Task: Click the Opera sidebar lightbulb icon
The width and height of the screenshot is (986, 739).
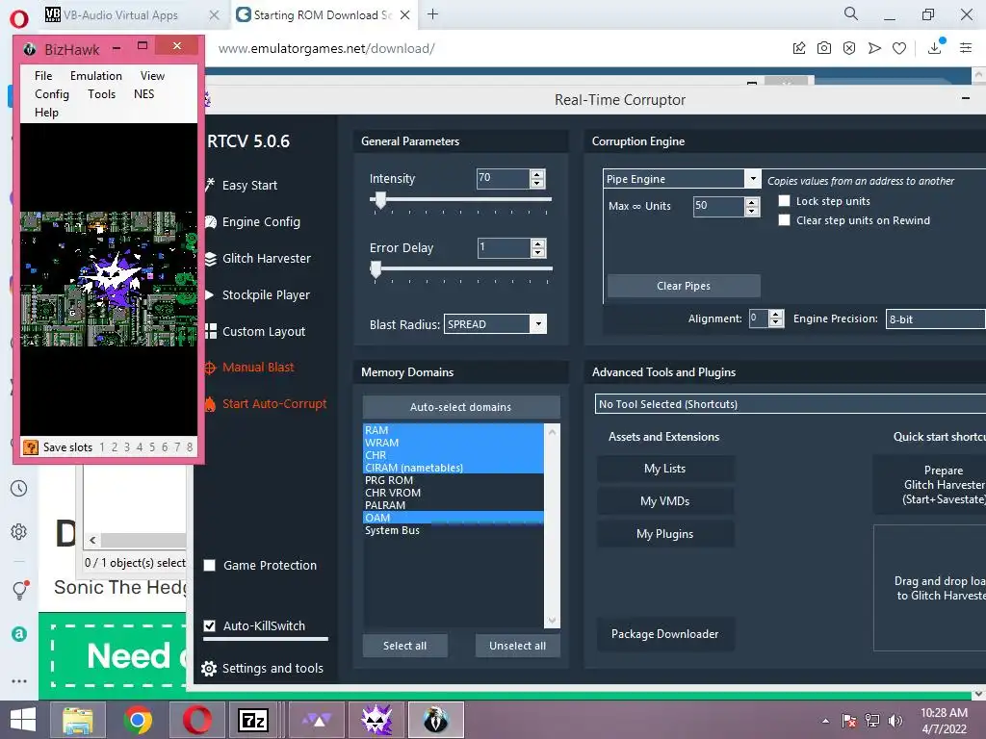Action: coord(20,590)
